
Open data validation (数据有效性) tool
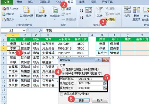pyautogui.click(x=145, y=14)
